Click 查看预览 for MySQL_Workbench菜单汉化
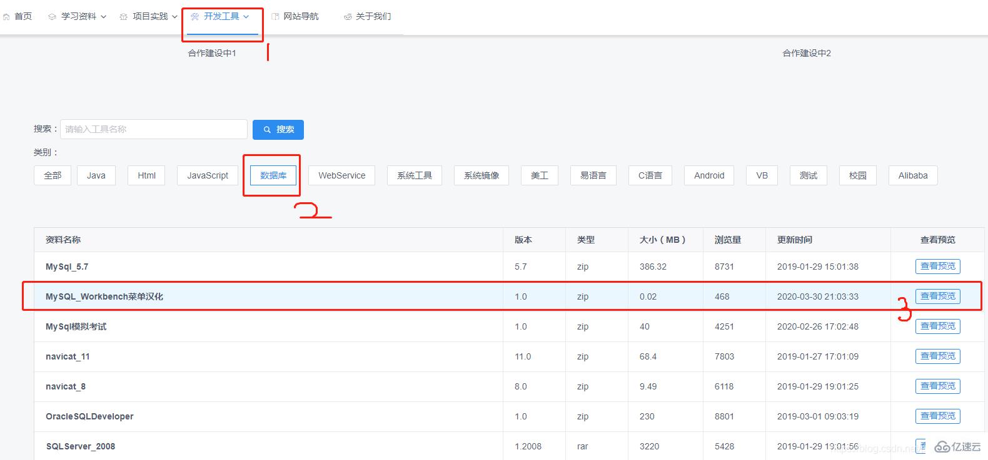This screenshot has width=988, height=460. (x=938, y=296)
